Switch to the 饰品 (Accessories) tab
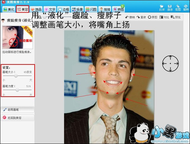Viewport: 190px width, 144px height. coord(36,9)
